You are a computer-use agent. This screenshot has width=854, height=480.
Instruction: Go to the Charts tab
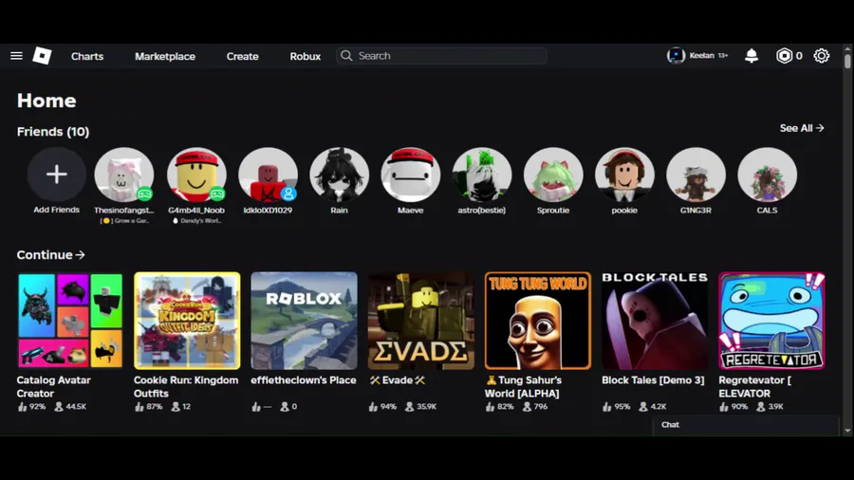click(87, 56)
